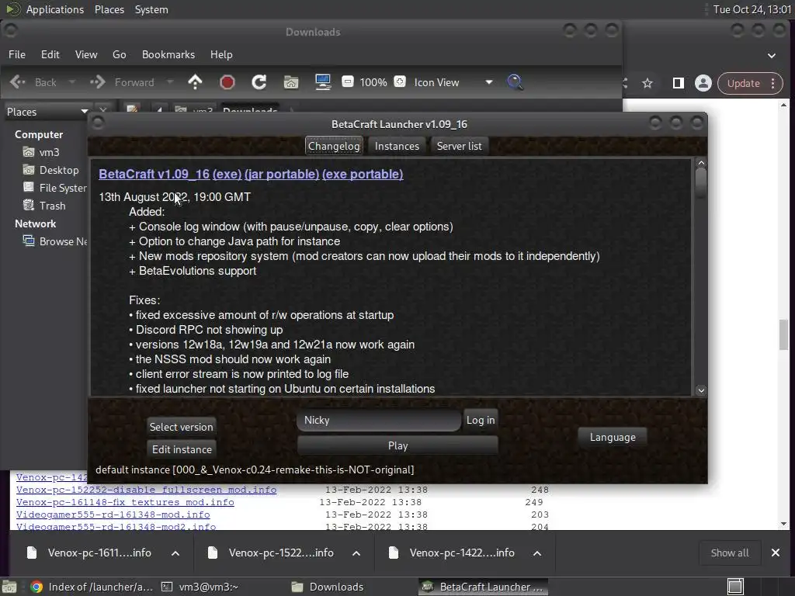Click the Trash icon in Places
Screen dimensions: 795x596
point(29,205)
